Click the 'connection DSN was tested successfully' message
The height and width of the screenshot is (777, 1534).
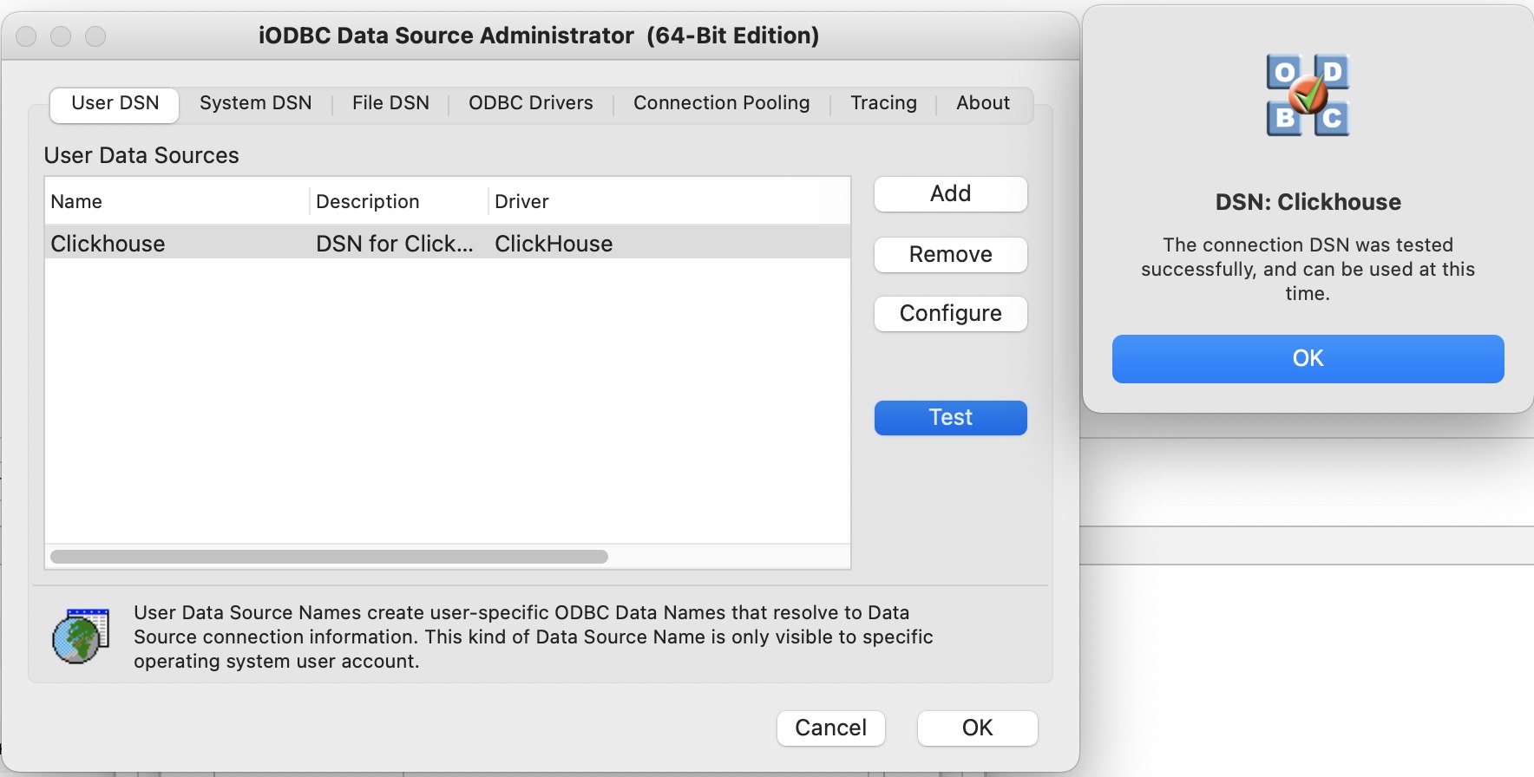1308,269
